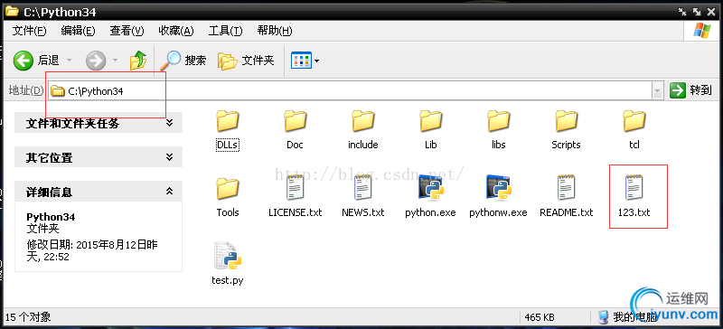Open the Back history dropdown arrow

pyautogui.click(x=69, y=61)
